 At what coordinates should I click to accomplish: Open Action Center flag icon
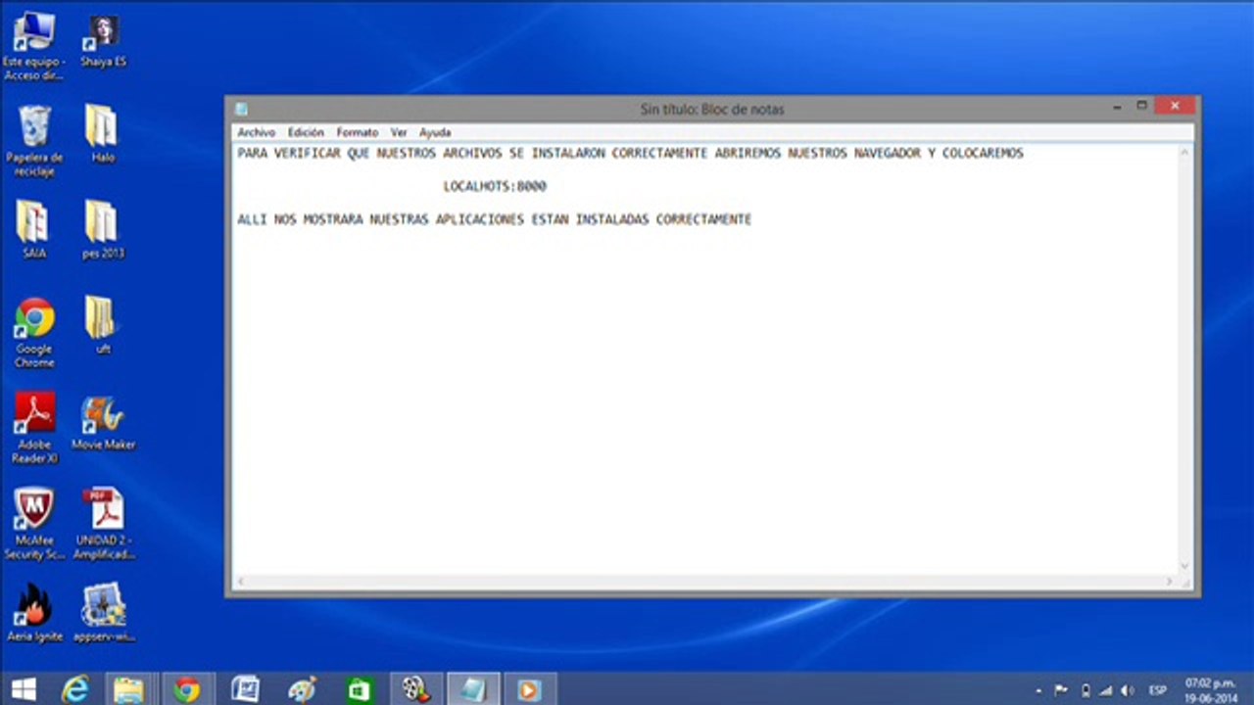click(1061, 690)
